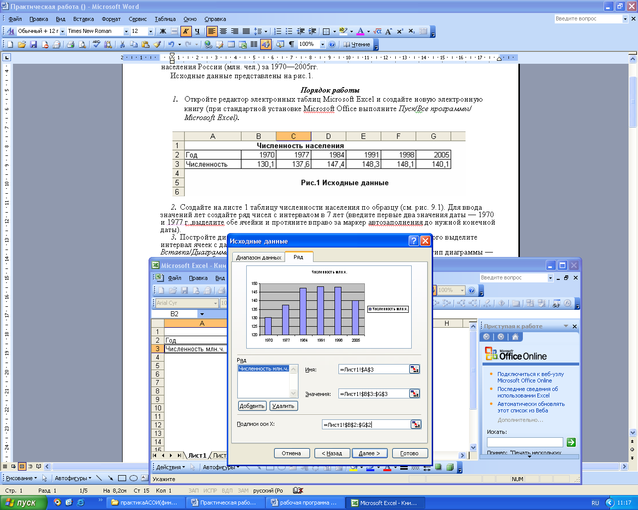
Task: Open 'Подключиться к веб-узлу Microsoft Office Online' link
Action: click(530, 377)
